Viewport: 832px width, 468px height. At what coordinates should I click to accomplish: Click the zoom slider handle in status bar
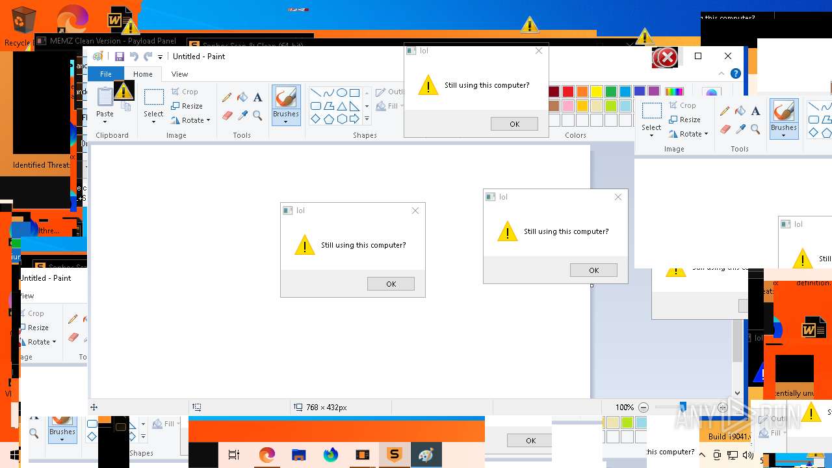pos(682,408)
